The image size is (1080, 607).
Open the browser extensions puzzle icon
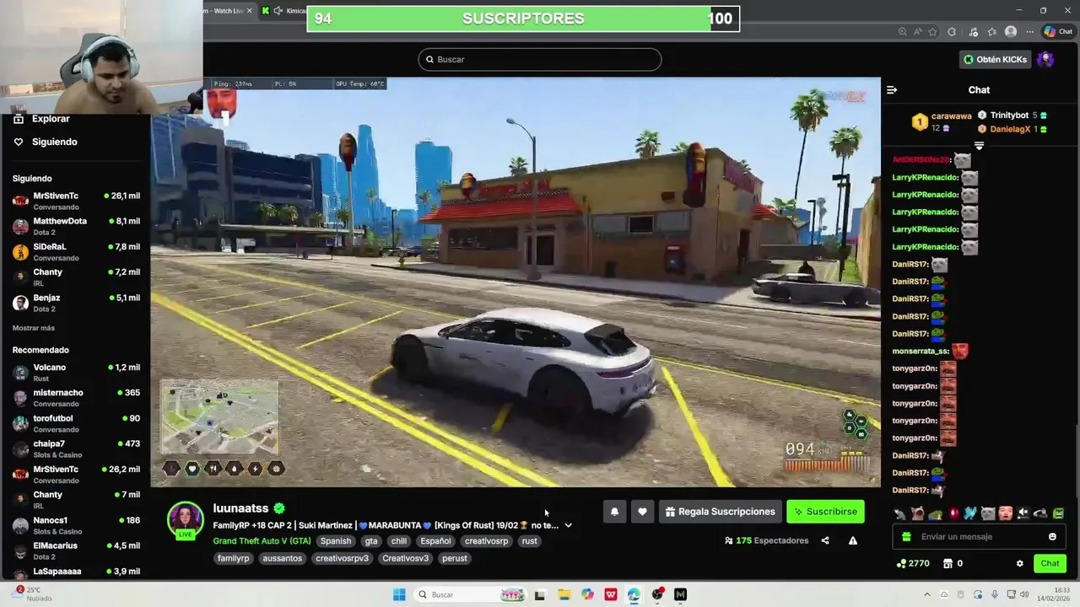[952, 32]
